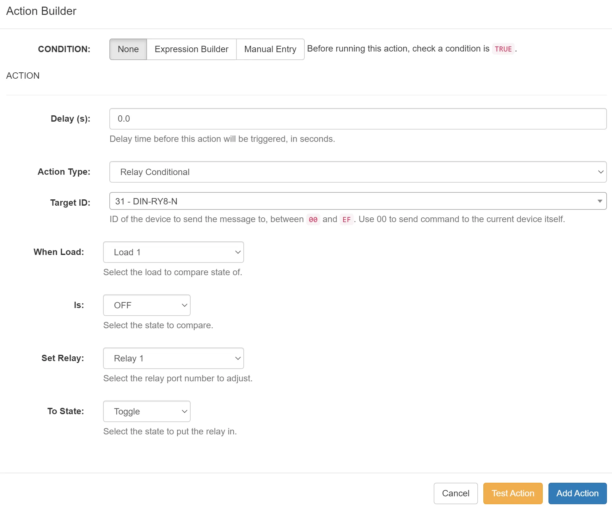Select the None condition option
612x508 pixels.
pos(128,49)
